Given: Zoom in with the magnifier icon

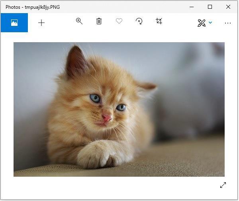Looking at the screenshot, I should 79,21.
